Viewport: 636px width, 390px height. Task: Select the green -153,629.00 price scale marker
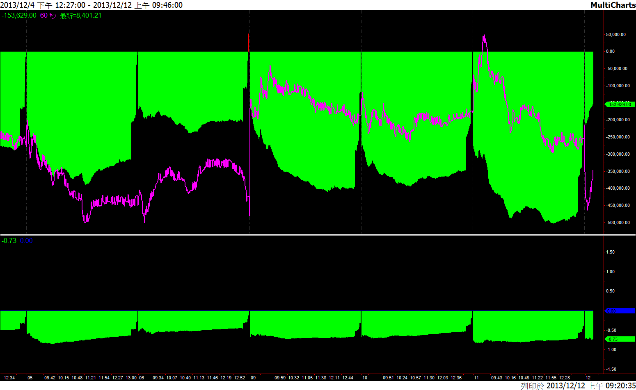[x=620, y=104]
